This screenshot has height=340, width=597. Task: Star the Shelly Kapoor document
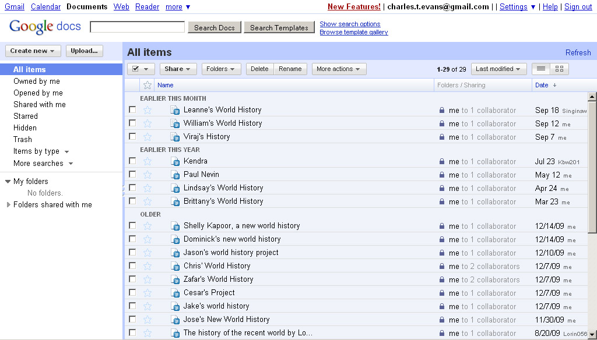tap(148, 226)
